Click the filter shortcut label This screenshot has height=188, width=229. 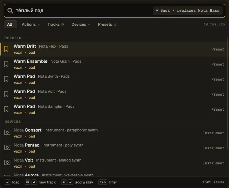(113, 182)
